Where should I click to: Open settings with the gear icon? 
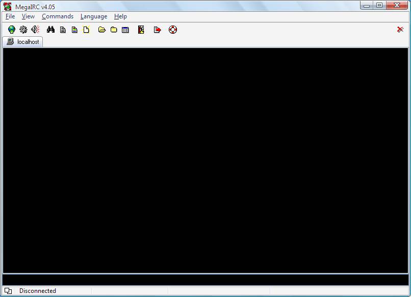(23, 30)
